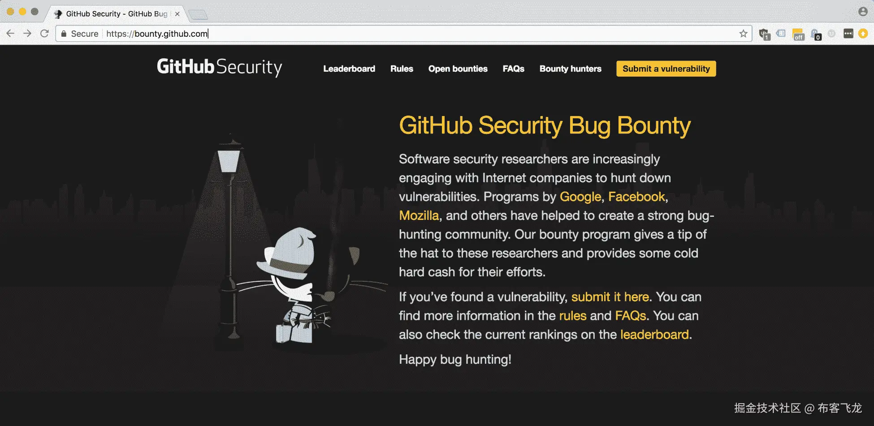874x426 pixels.
Task: Open the Open bounties nav item
Action: 458,69
